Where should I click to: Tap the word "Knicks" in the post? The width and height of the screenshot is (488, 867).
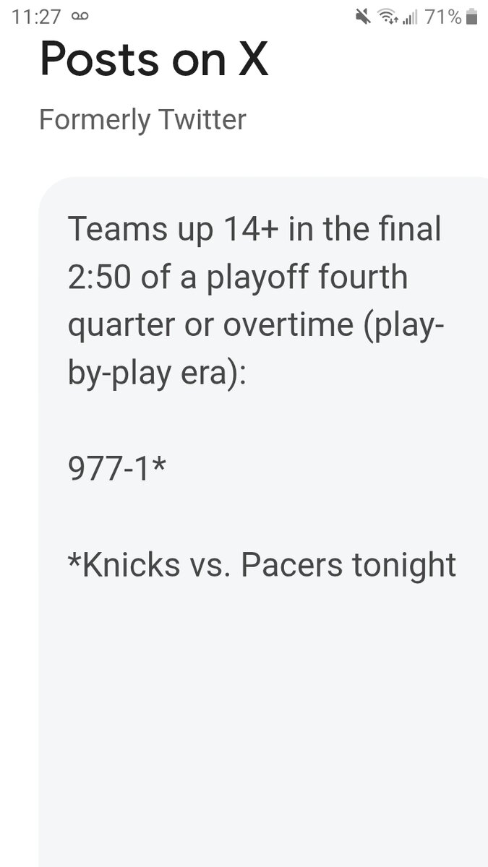click(131, 564)
